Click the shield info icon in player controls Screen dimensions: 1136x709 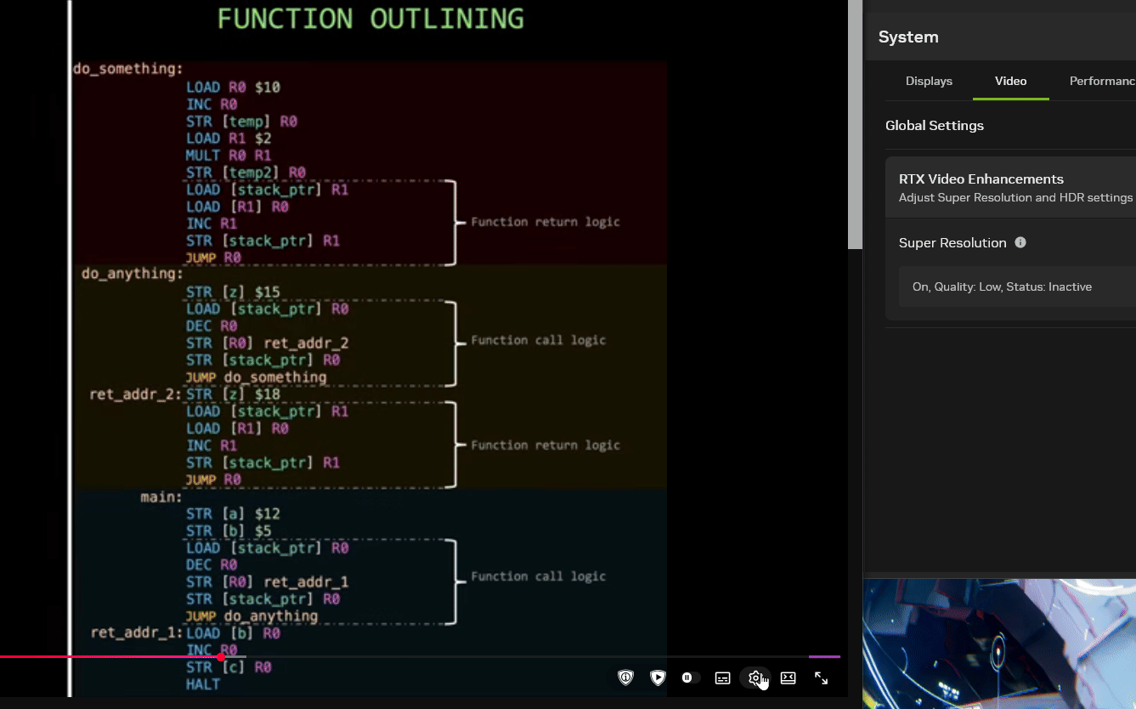(626, 678)
